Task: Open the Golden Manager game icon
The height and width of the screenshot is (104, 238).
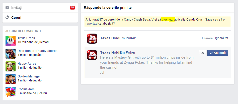Action: 11,79
